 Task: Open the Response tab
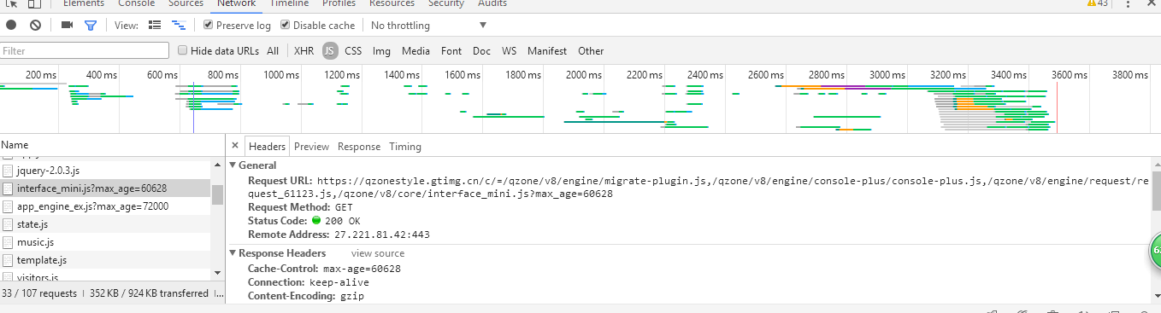coord(359,147)
